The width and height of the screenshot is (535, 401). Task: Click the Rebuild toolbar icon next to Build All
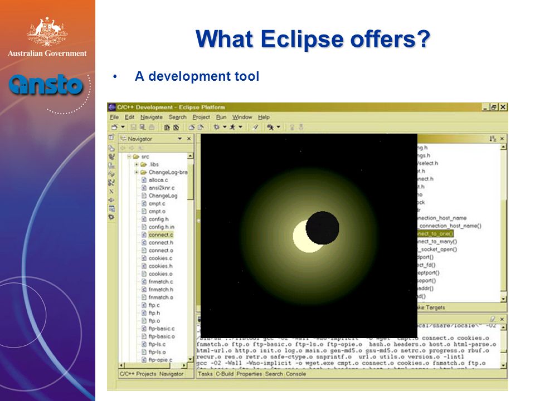[x=176, y=127]
